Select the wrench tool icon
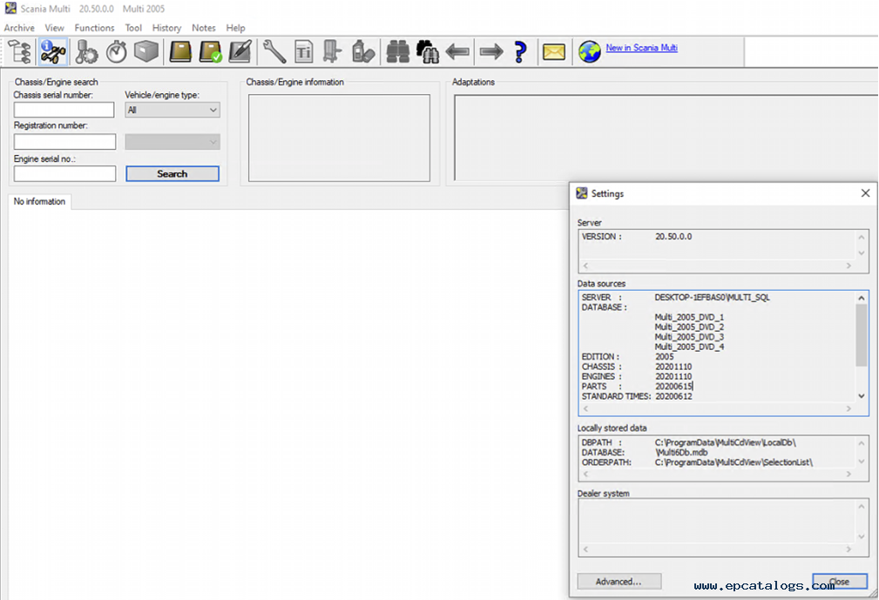The width and height of the screenshot is (879, 600). click(x=274, y=52)
